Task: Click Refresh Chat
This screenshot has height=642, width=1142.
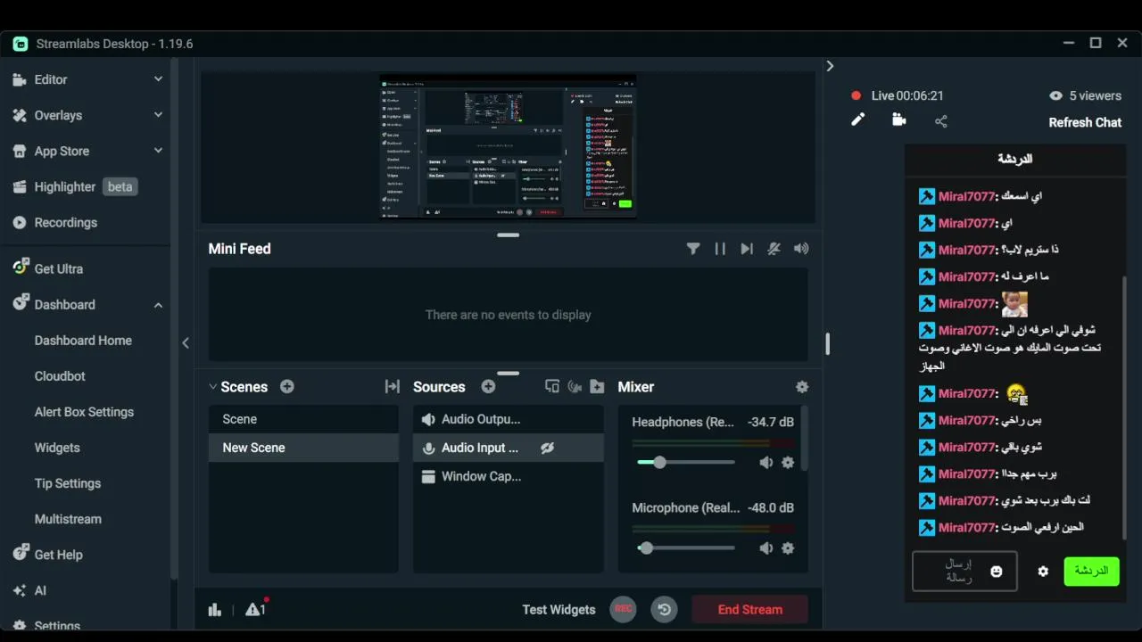Action: 1085,122
